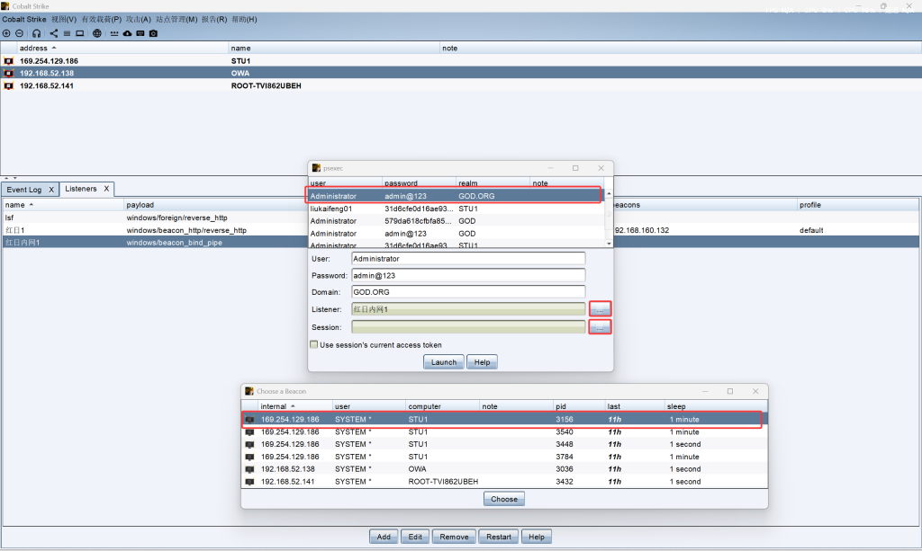Click host icon for 192.168.52.141 target
Image resolution: width=922 pixels, height=551 pixels.
[9, 85]
